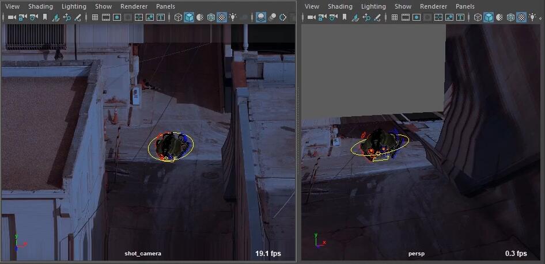Click Select Camera icon in persp panel
This screenshot has width=545, height=264.
(311, 17)
